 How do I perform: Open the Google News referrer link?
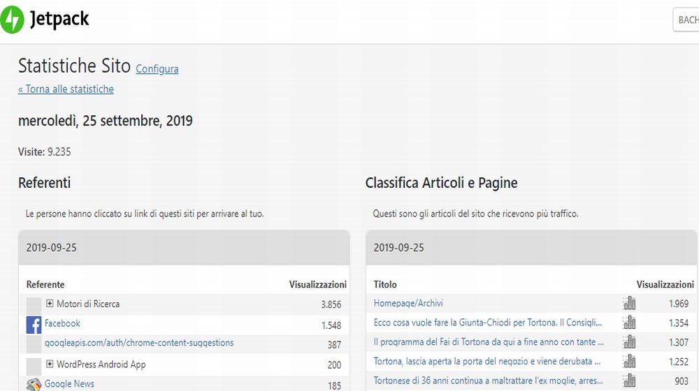[69, 384]
